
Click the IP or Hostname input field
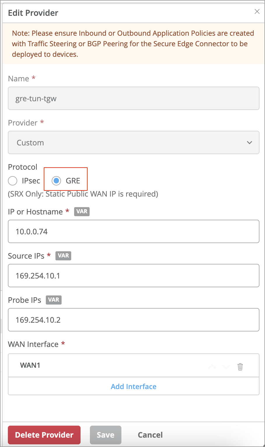[133, 231]
